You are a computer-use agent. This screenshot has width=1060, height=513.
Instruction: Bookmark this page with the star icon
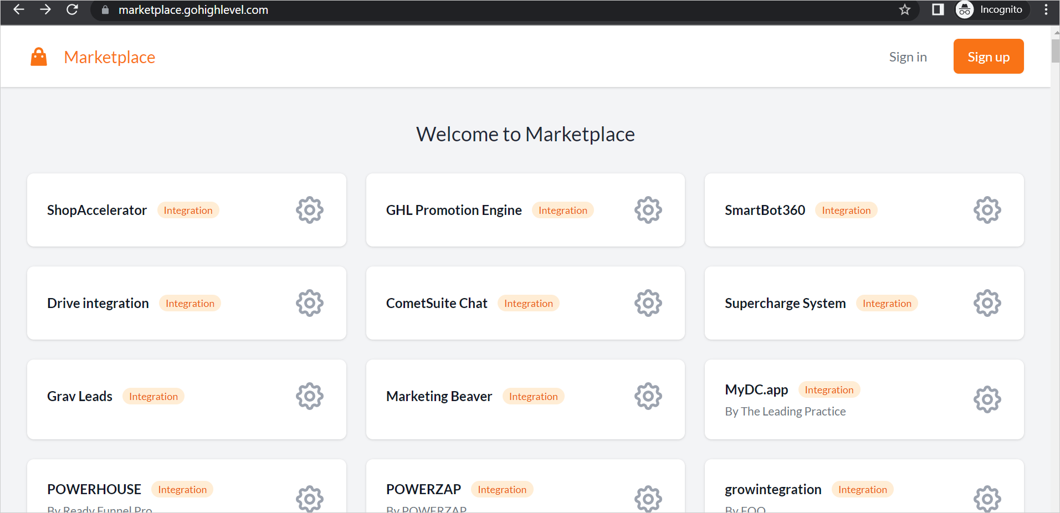[x=904, y=10]
